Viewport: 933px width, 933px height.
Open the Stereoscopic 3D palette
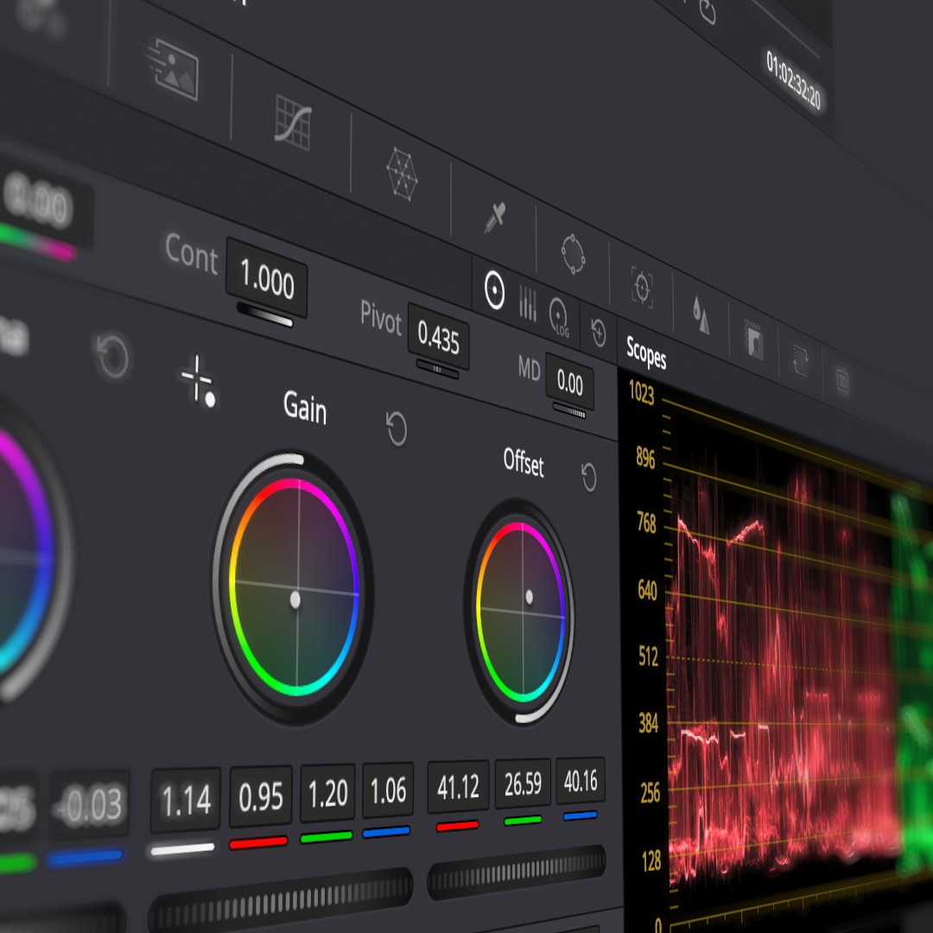[x=842, y=380]
